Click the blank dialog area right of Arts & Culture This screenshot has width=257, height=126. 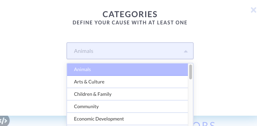click(x=225, y=82)
